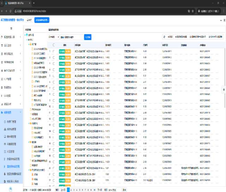Viewport: 226px width, 192px height.
Task: Click the plus add (新增) toolbar button
Action: pyautogui.click(x=170, y=37)
